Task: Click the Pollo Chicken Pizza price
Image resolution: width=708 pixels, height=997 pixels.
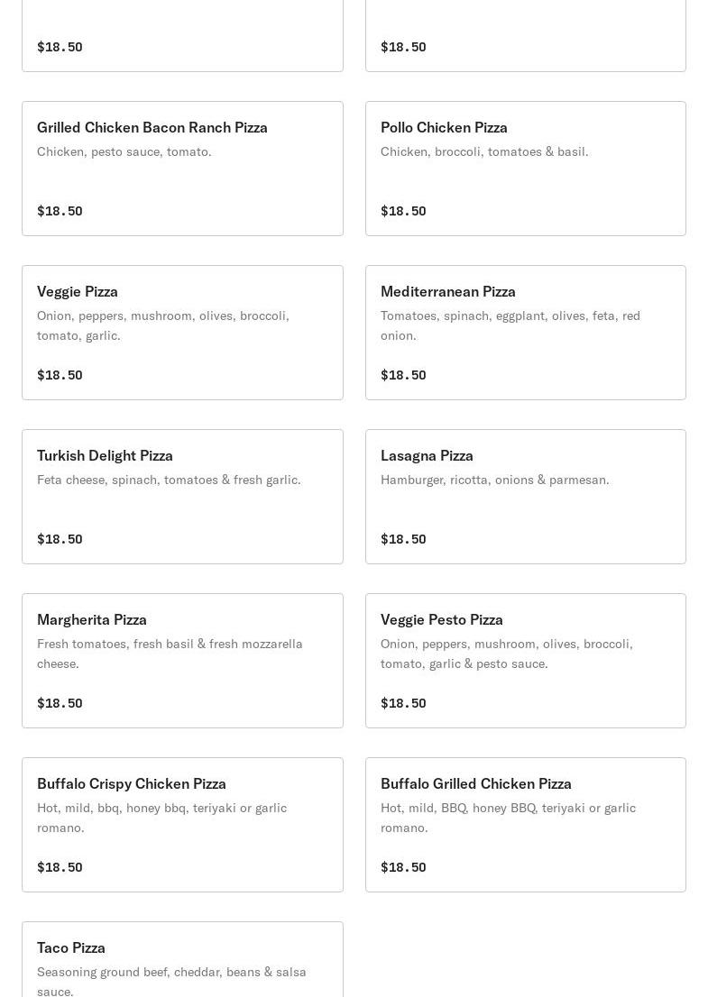Action: pyautogui.click(x=403, y=211)
